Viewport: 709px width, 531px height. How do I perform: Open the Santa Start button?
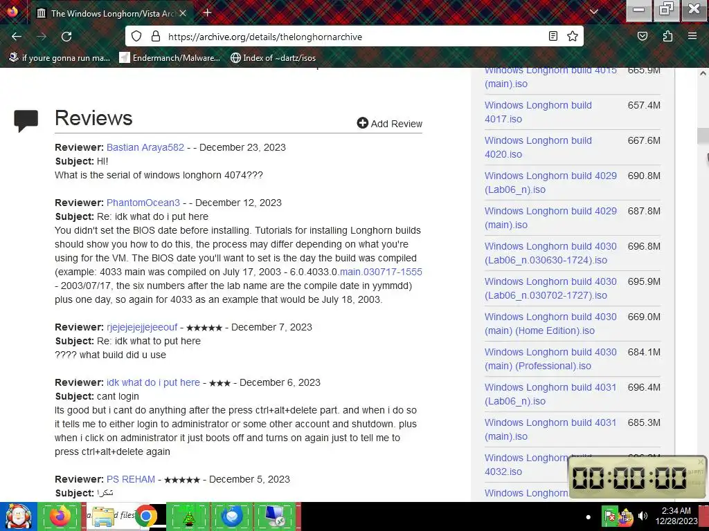tap(17, 516)
